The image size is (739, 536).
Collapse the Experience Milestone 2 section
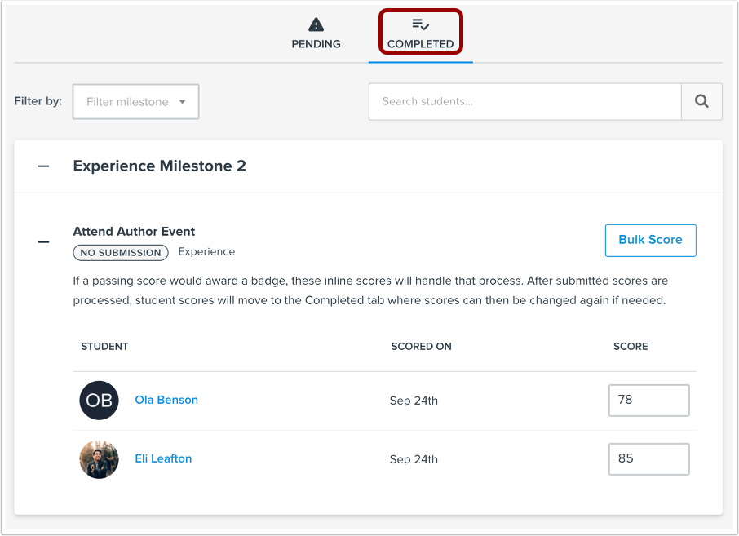pyautogui.click(x=44, y=166)
